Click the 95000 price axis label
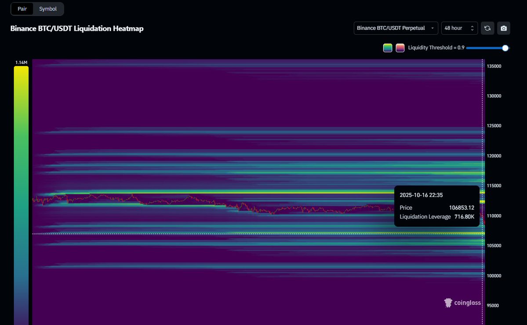The width and height of the screenshot is (527, 325). coord(493,306)
